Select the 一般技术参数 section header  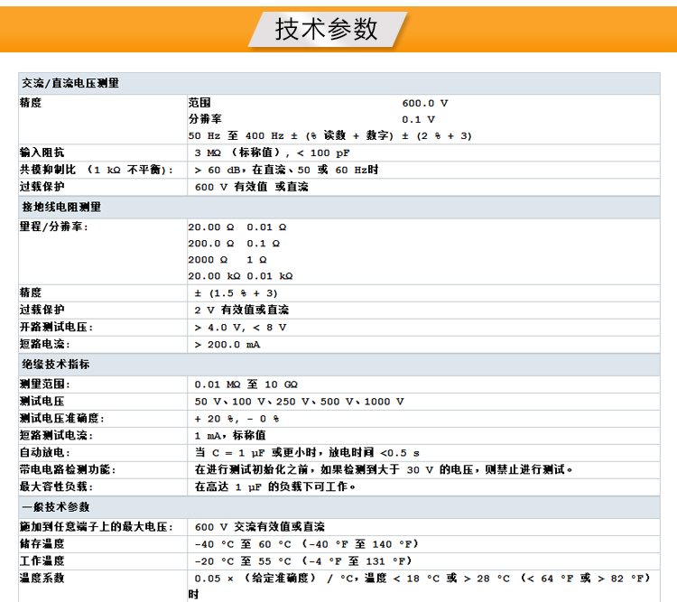click(56, 507)
